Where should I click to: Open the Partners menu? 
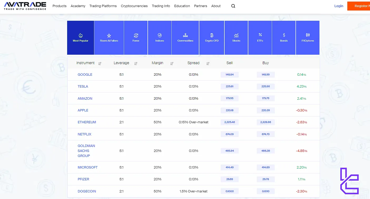point(201,6)
